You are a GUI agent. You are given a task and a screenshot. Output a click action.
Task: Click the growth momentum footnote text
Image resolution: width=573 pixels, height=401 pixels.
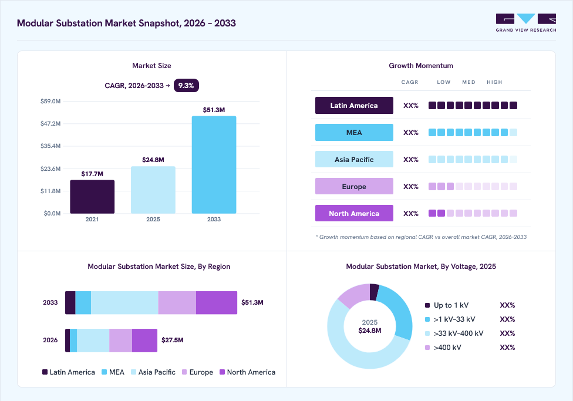pyautogui.click(x=421, y=237)
